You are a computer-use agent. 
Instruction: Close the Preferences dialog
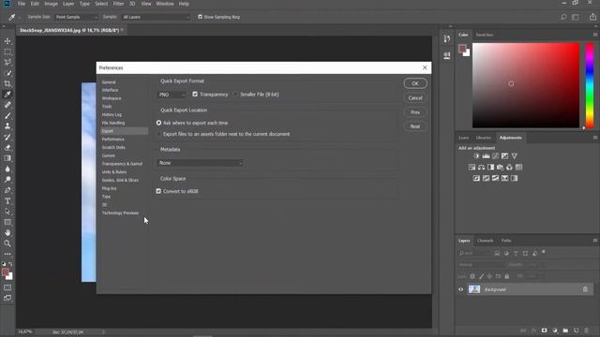(x=425, y=67)
